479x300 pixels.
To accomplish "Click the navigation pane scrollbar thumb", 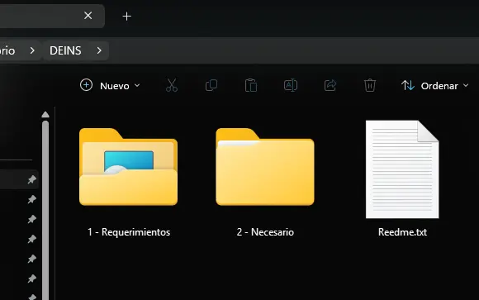I will pos(45,211).
